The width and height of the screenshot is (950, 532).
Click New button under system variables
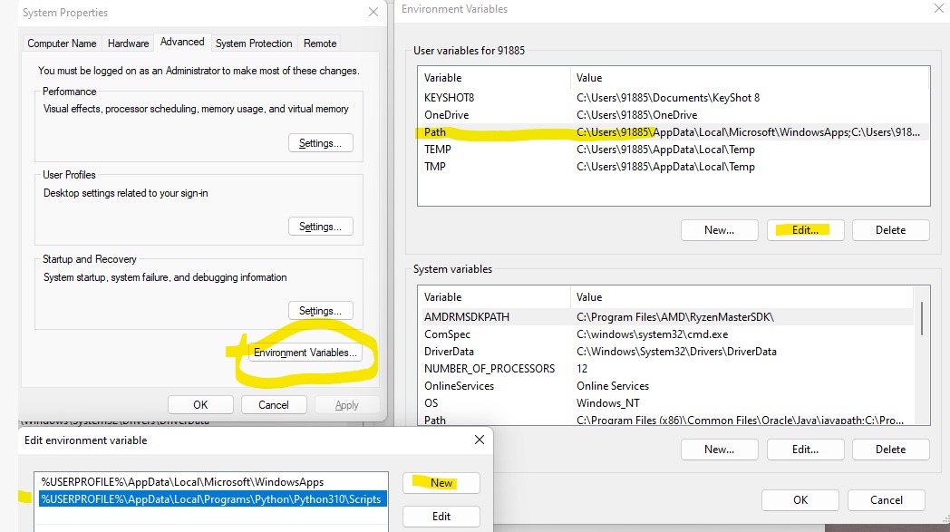(719, 450)
